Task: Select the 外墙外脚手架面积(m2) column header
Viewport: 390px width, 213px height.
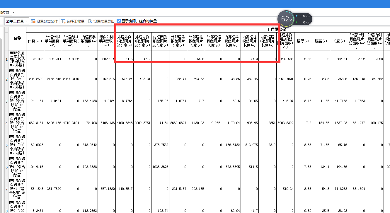Action: [x=53, y=41]
